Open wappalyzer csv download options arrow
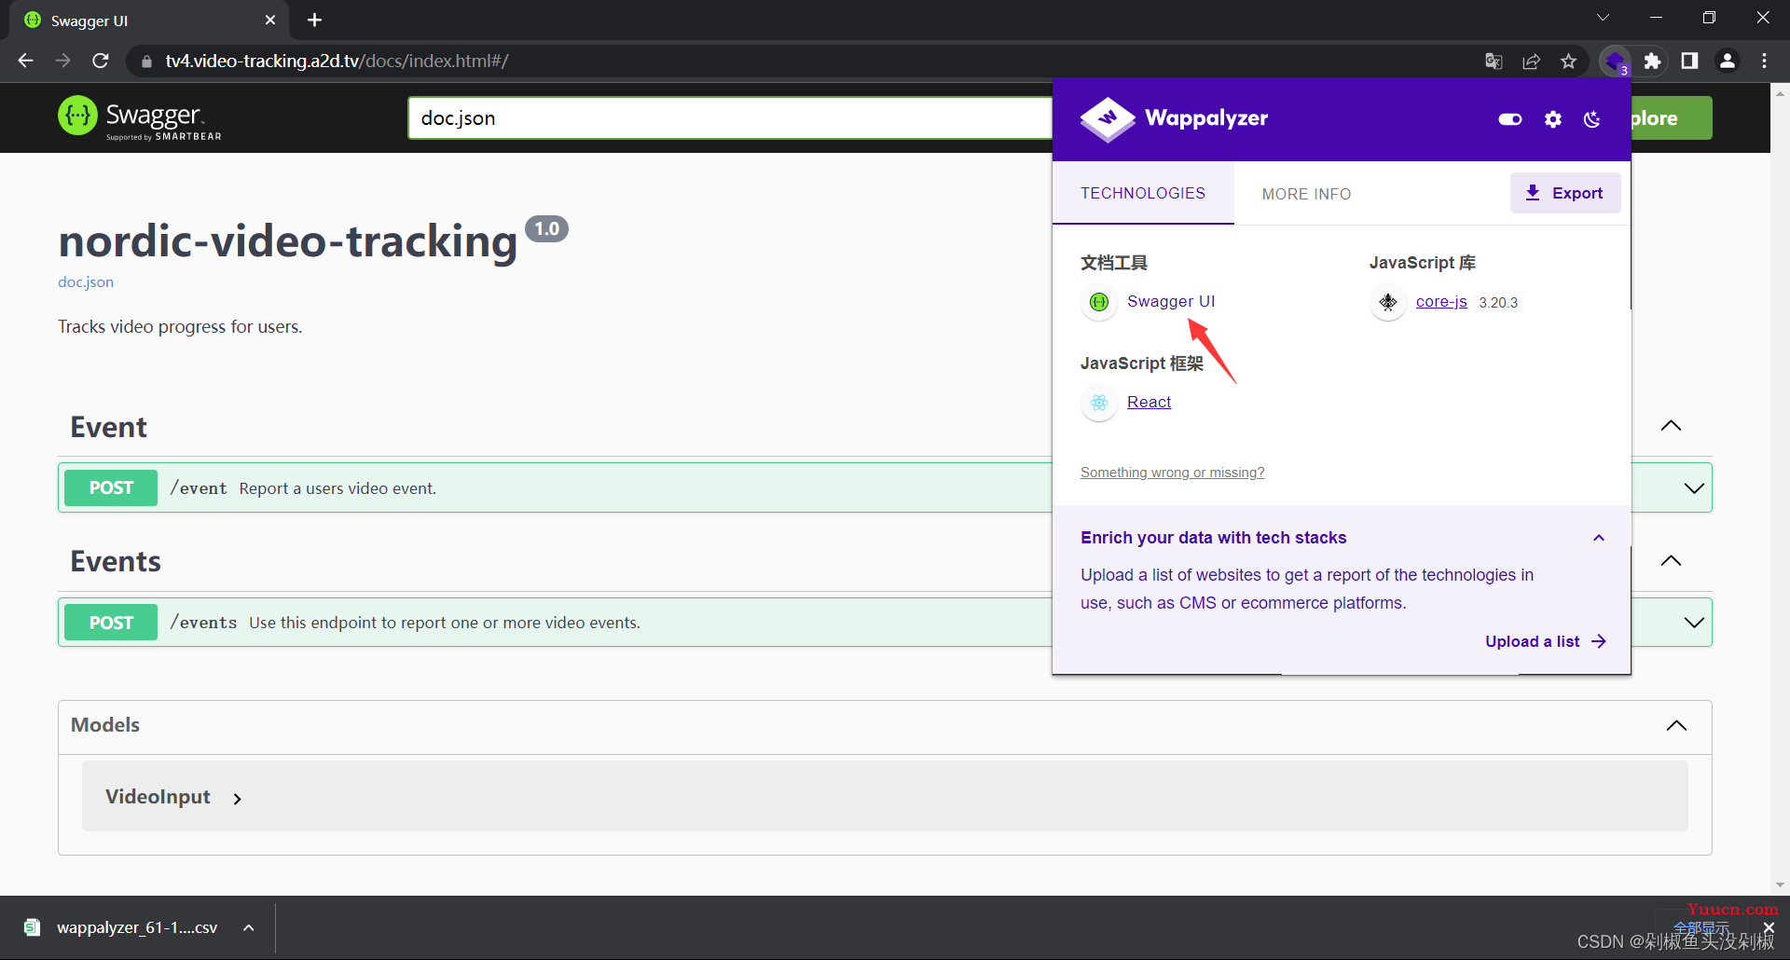This screenshot has height=960, width=1790. tap(249, 927)
